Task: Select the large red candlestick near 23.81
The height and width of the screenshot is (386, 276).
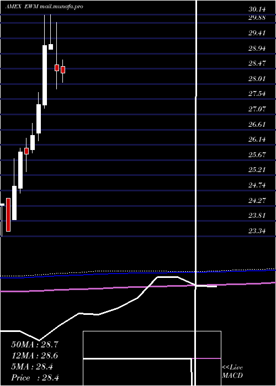Action: (8, 215)
